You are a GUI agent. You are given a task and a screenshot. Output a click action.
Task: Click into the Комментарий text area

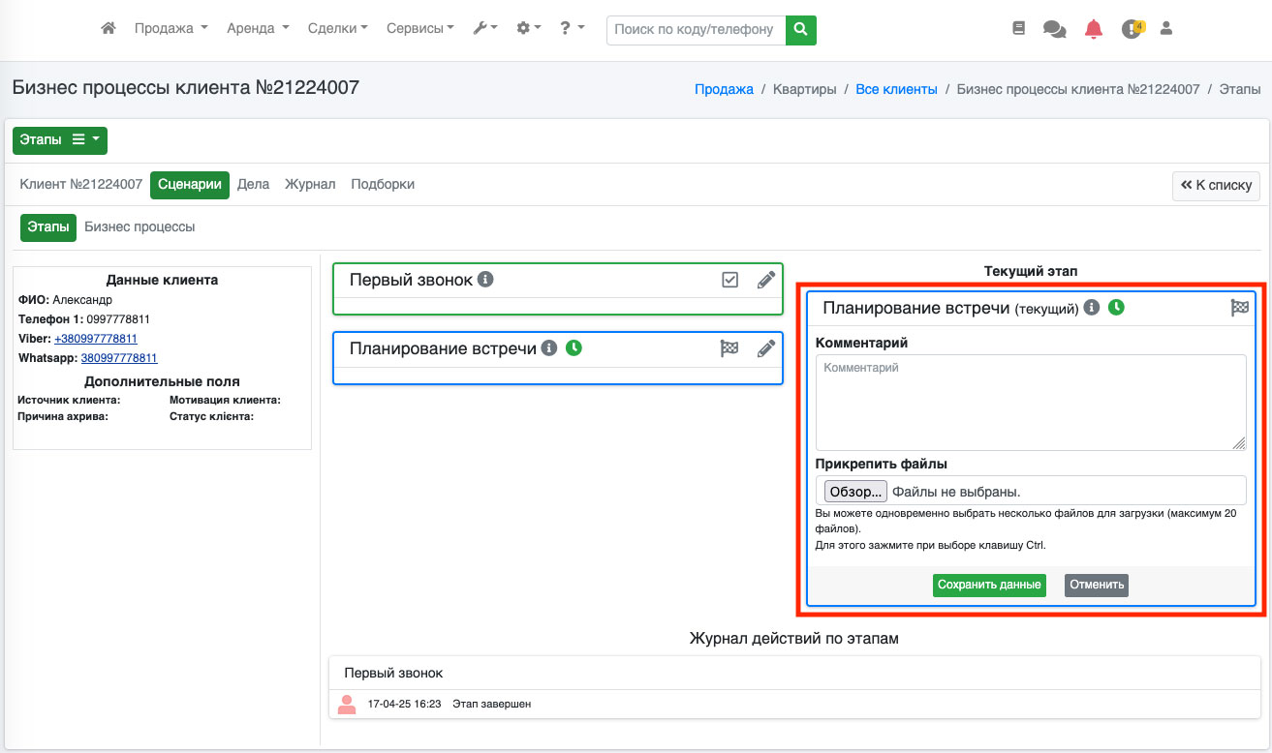1030,402
